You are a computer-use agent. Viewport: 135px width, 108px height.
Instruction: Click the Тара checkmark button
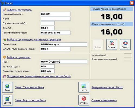pyautogui.click(x=8, y=87)
